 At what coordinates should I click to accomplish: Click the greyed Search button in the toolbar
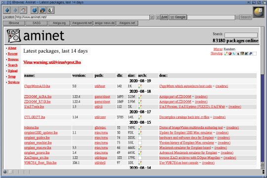click(x=246, y=17)
